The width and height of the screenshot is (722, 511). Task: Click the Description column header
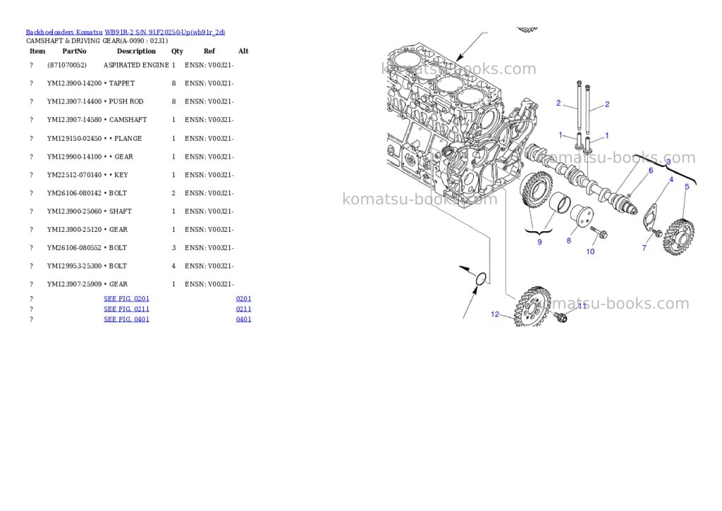click(136, 51)
